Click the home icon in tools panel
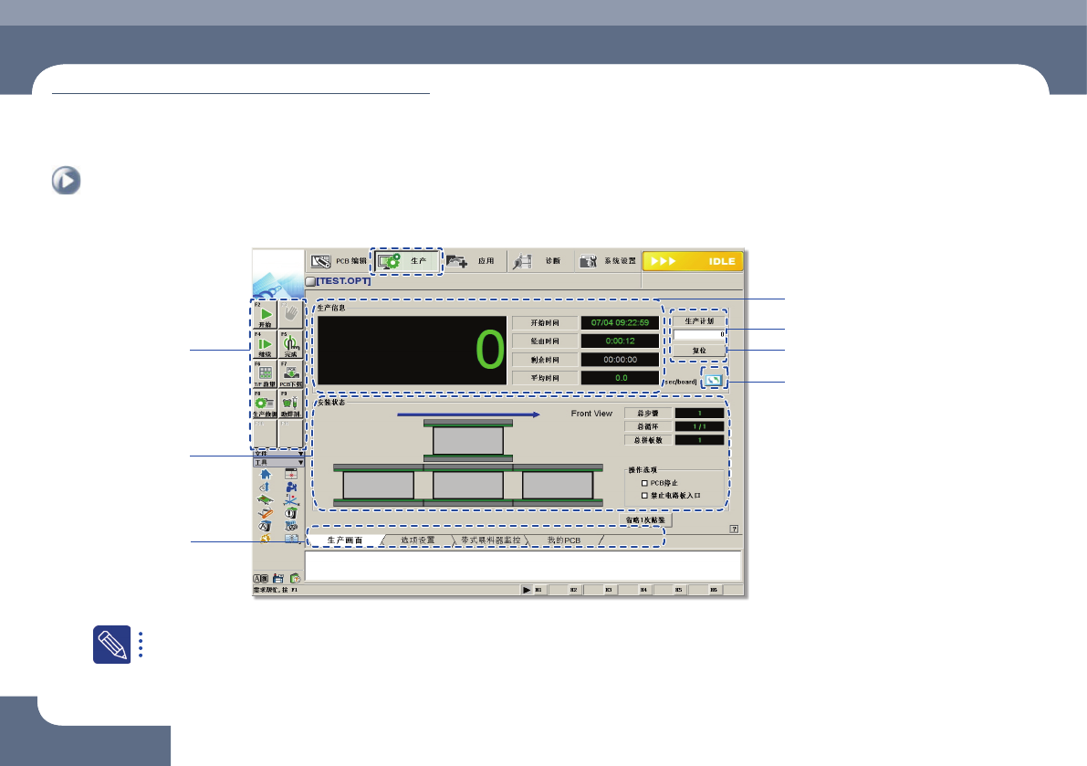The width and height of the screenshot is (1087, 766). point(266,474)
